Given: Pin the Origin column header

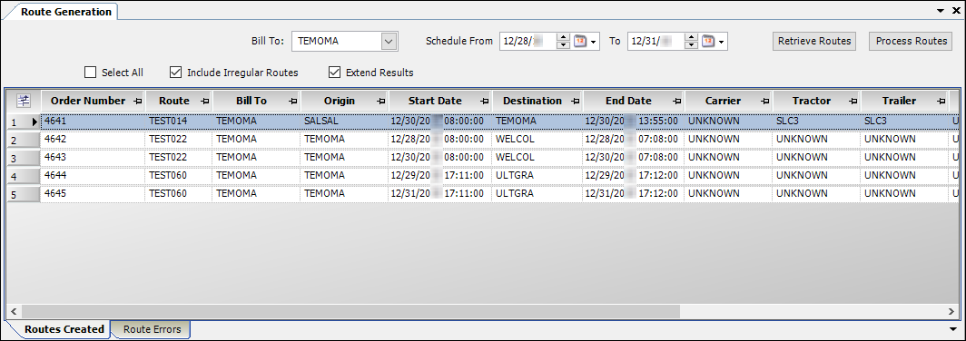Looking at the screenshot, I should pyautogui.click(x=380, y=101).
